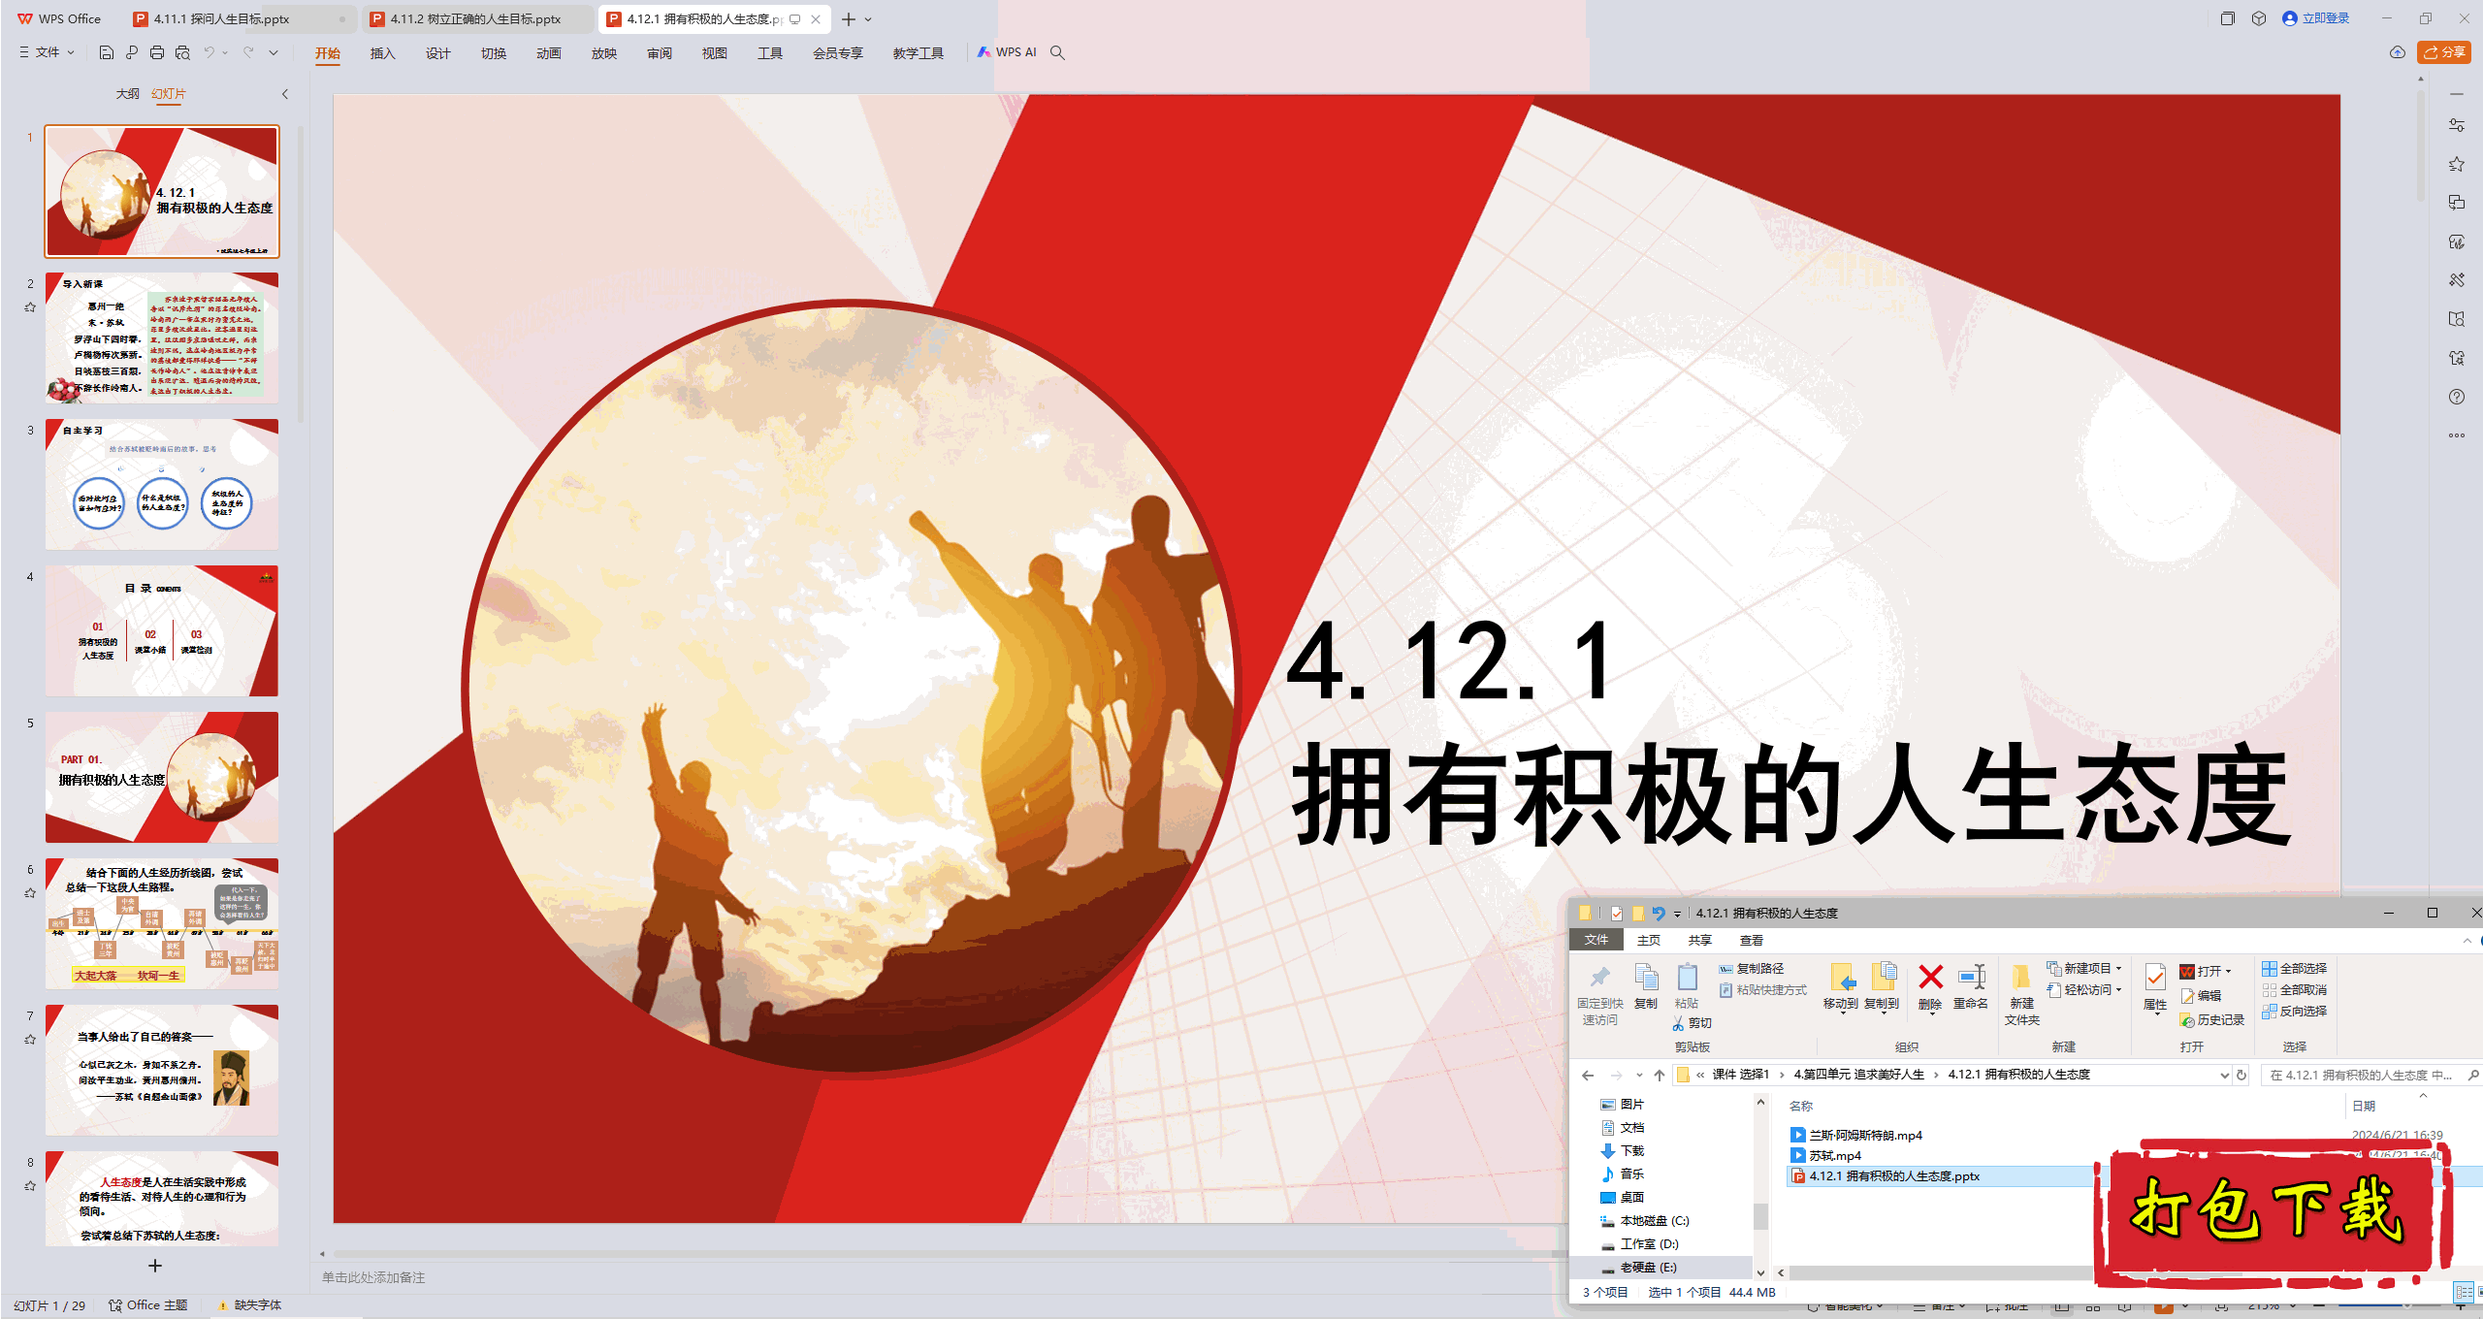Open the Design ribbon tab
Screen dimensions: 2483x1319
[x=438, y=53]
